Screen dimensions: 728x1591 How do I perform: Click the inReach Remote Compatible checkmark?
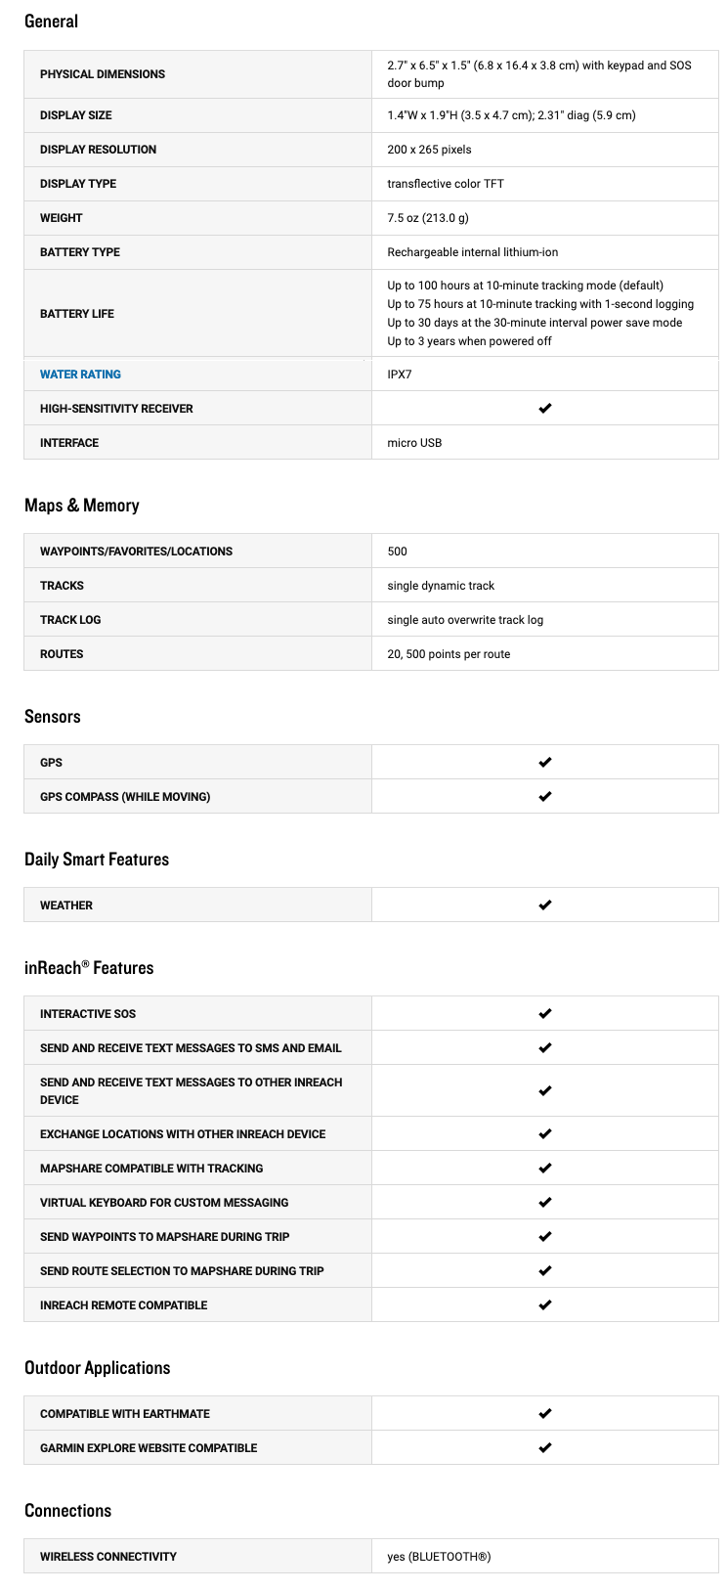[545, 1305]
